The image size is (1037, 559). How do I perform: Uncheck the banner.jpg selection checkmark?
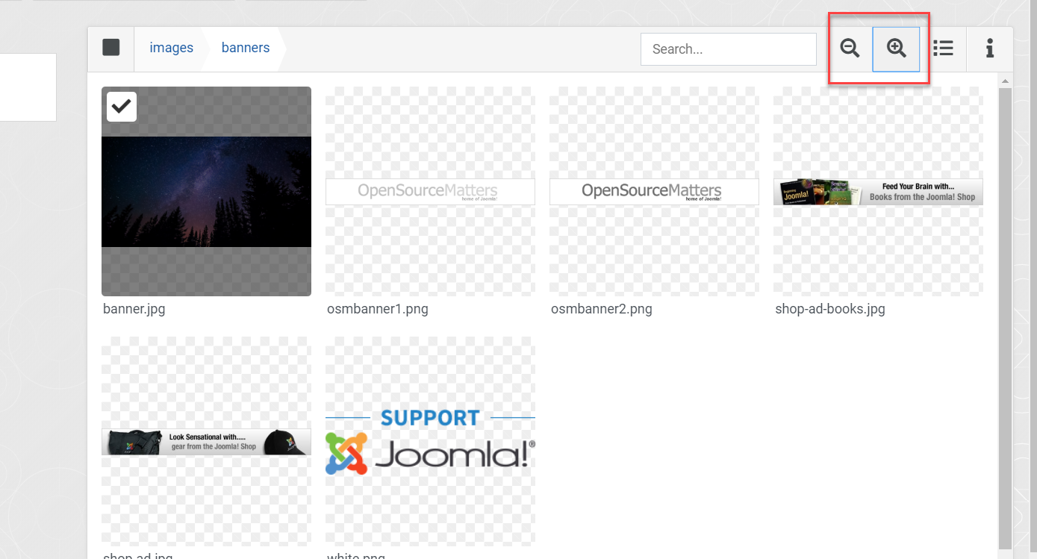[122, 107]
